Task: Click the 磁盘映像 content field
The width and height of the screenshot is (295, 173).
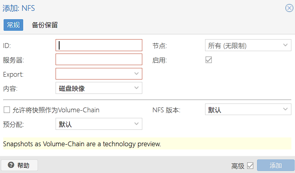Action: point(94,88)
